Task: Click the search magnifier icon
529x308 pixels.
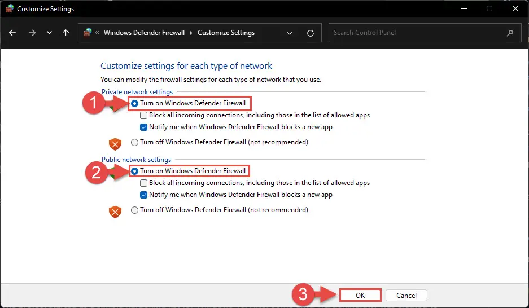Action: pyautogui.click(x=510, y=33)
